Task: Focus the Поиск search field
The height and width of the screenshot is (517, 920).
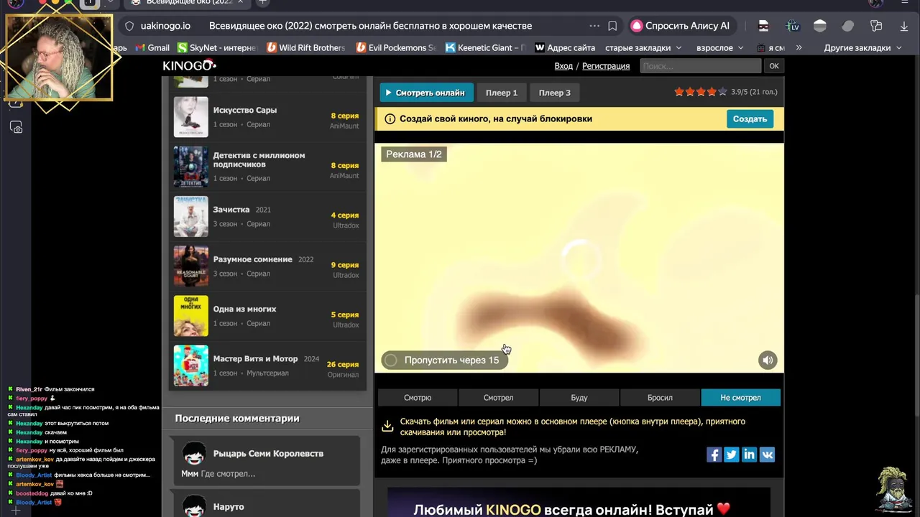Action: click(700, 66)
